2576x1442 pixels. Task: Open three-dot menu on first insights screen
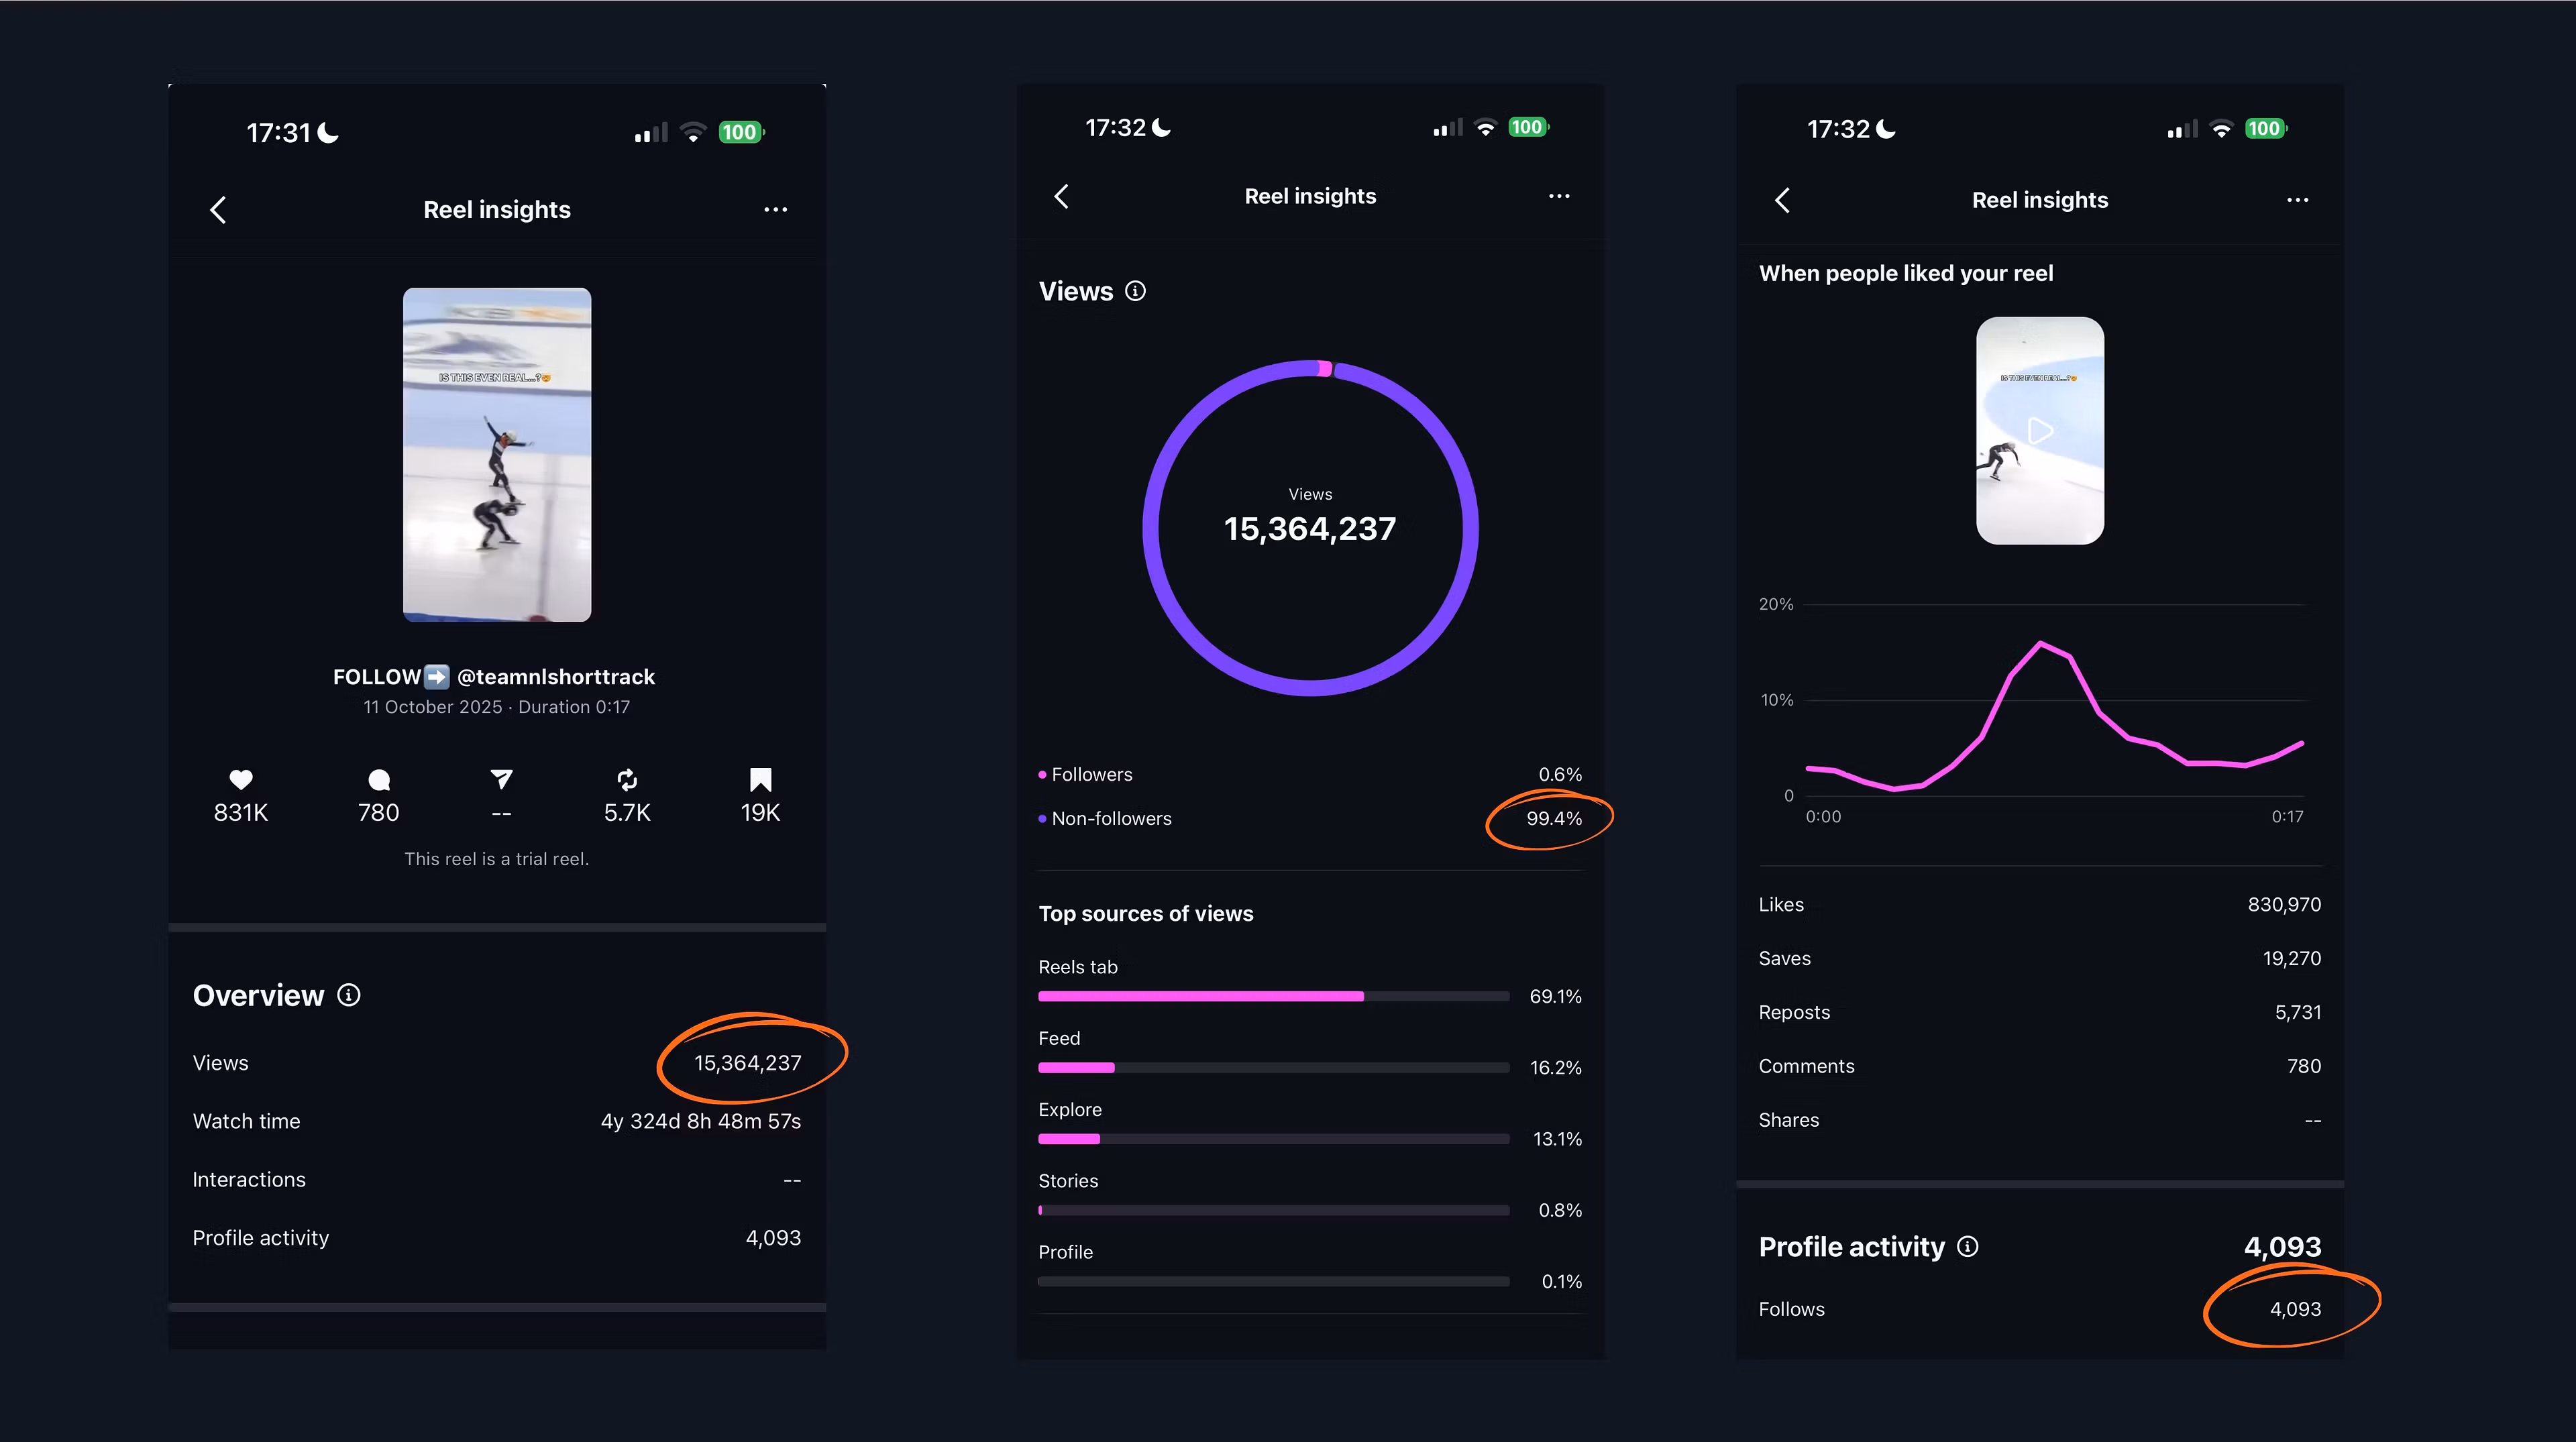775,209
